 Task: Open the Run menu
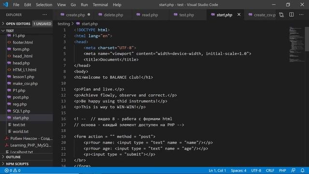tap(84, 5)
